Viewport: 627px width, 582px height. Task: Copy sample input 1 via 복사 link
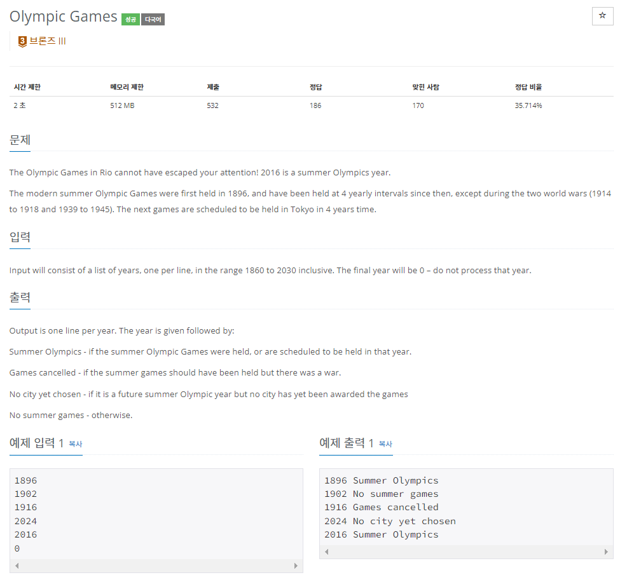75,443
